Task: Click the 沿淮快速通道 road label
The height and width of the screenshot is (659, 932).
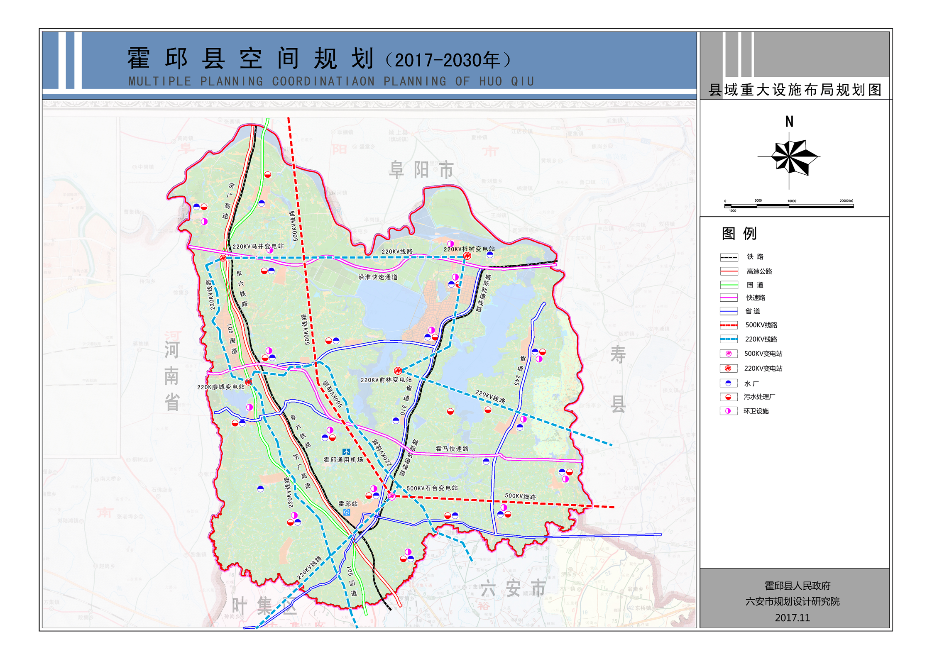Action: coord(377,277)
